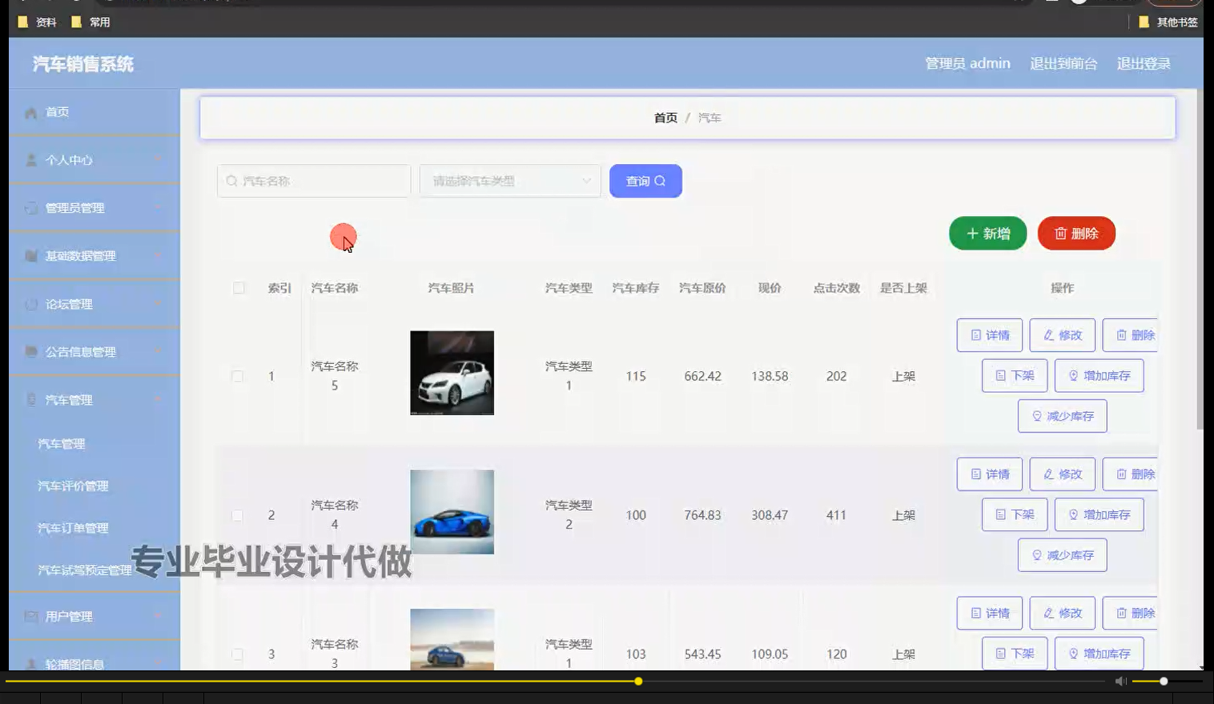The height and width of the screenshot is (704, 1214).
Task: Click the trash icon on the red 删除 button
Action: tap(1061, 234)
